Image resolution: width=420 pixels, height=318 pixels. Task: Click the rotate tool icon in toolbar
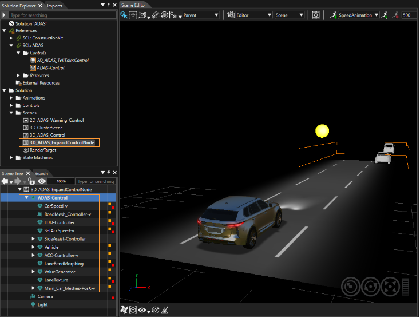click(x=164, y=15)
